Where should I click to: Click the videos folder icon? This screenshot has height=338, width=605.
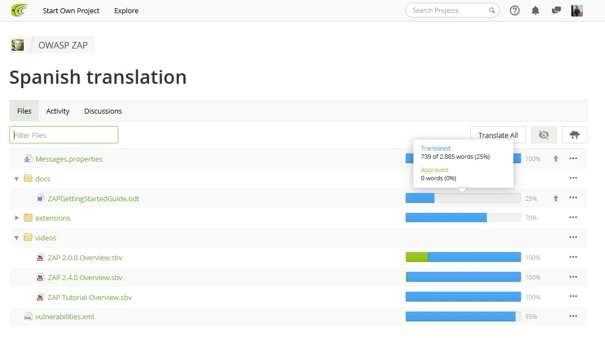pos(28,237)
